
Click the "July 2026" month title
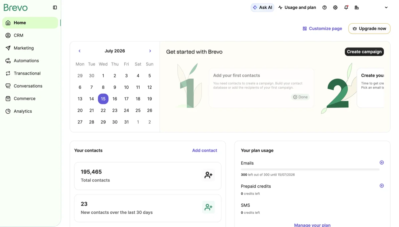coord(115,51)
